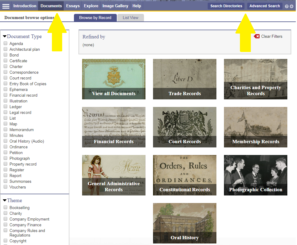
Task: Select the Minutes checkbox
Action: tap(5, 135)
